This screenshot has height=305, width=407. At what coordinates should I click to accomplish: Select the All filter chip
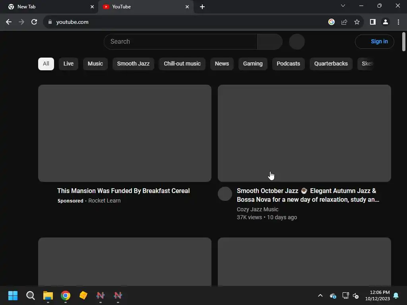[46, 64]
